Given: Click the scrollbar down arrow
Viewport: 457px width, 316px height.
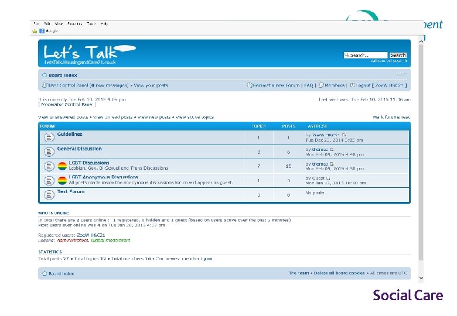Looking at the screenshot, I should coord(421,278).
